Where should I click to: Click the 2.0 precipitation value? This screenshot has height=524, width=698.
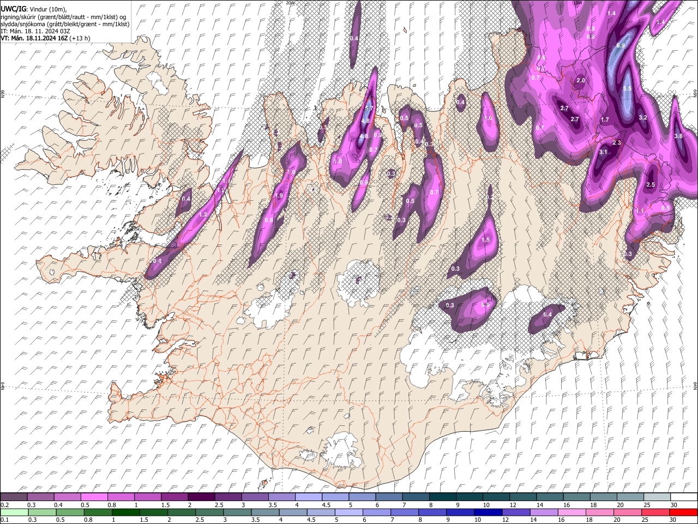click(581, 81)
